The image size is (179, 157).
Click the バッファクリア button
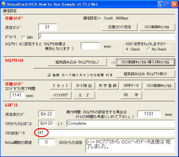[x=61, y=95]
